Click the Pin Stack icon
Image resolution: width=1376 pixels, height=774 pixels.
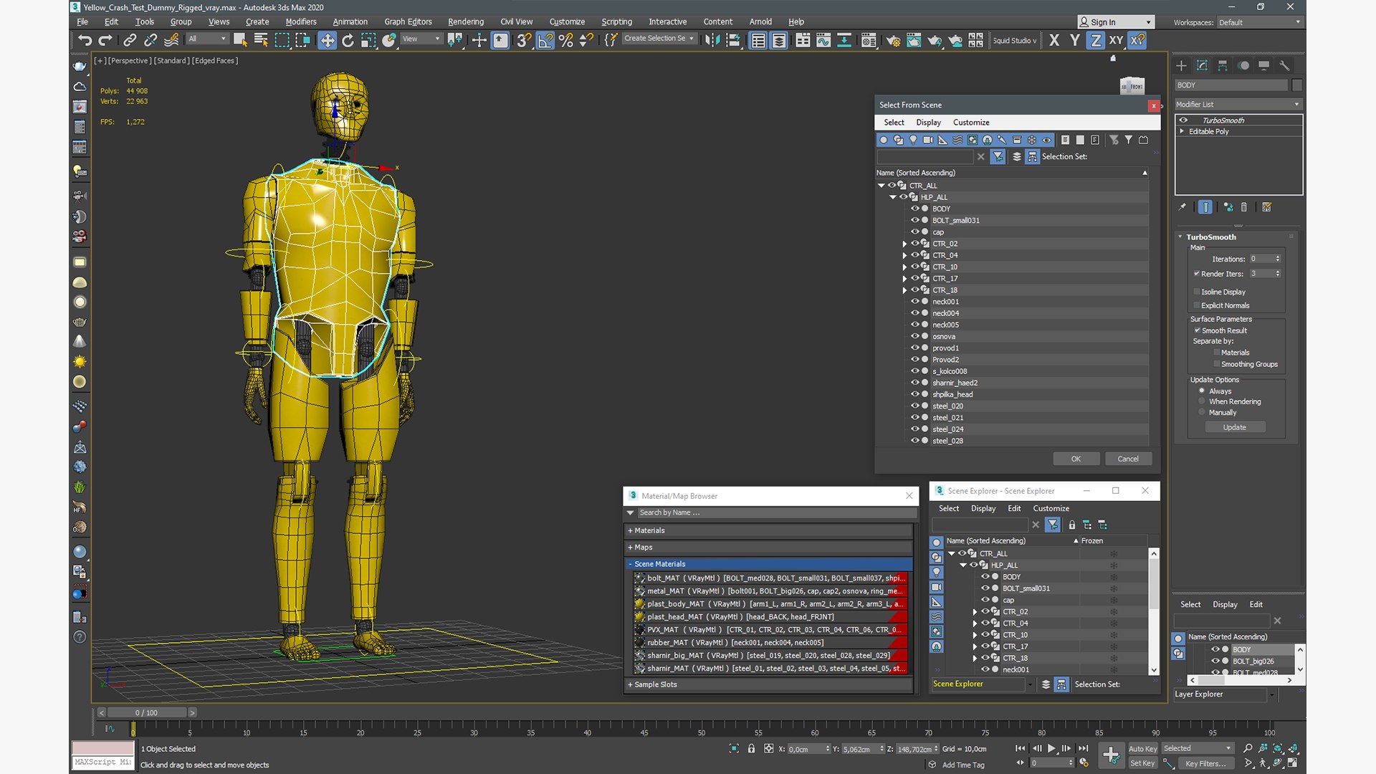pos(1182,207)
